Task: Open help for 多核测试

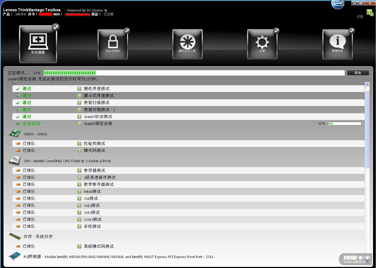Action: 79,227
